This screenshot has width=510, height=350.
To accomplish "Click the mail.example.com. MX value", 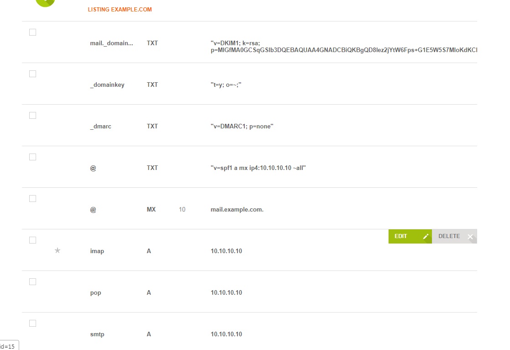I will click(237, 210).
